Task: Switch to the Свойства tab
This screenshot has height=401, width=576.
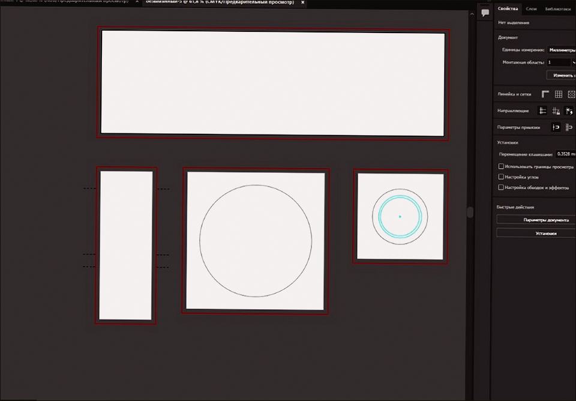Action: click(508, 8)
